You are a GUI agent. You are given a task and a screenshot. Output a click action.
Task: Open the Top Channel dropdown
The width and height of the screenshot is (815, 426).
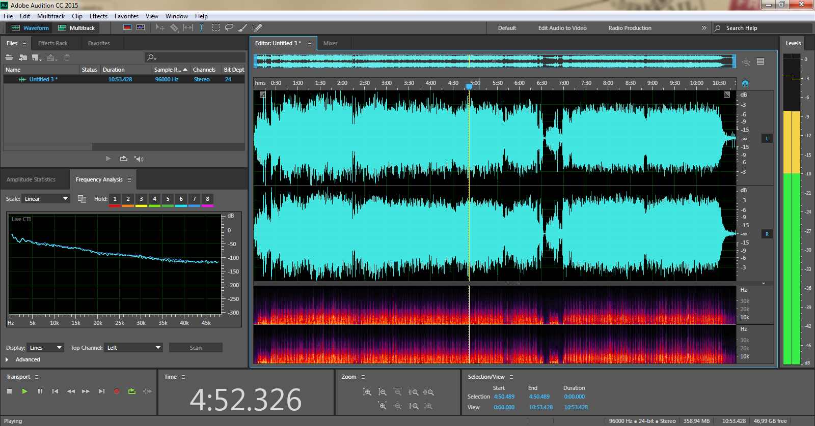(x=133, y=348)
